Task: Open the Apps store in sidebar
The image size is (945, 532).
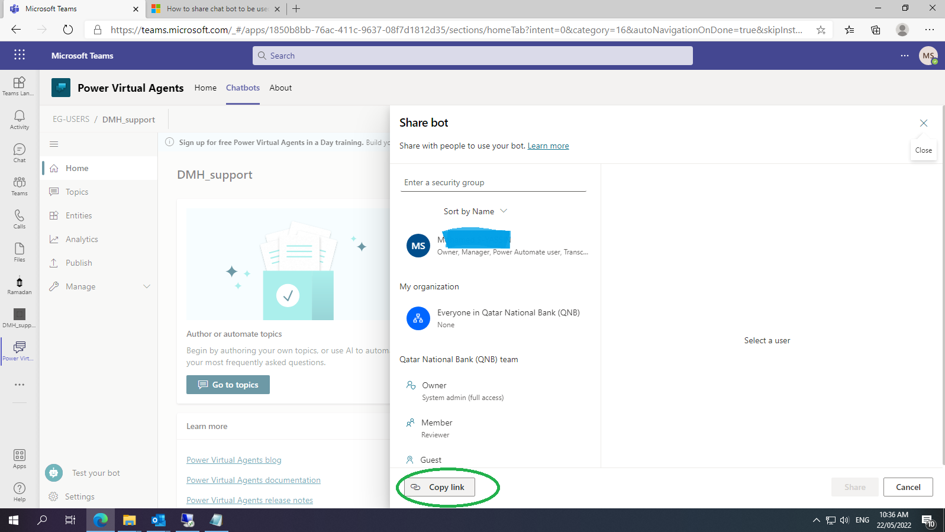Action: click(x=20, y=459)
